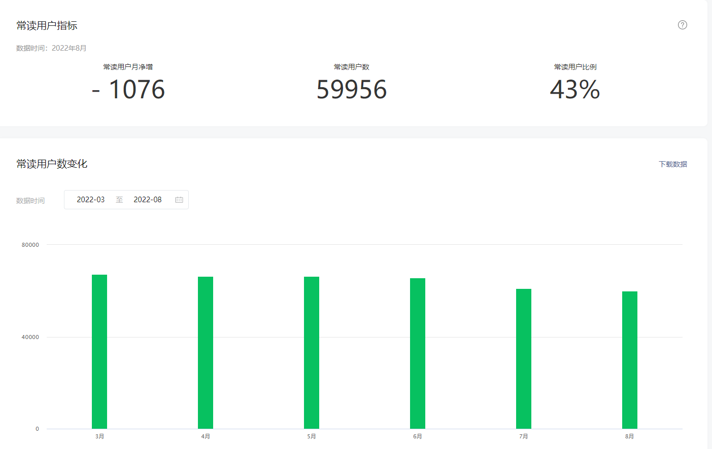The height and width of the screenshot is (449, 712).
Task: Click the 常读用户数 metric label
Action: [x=352, y=67]
